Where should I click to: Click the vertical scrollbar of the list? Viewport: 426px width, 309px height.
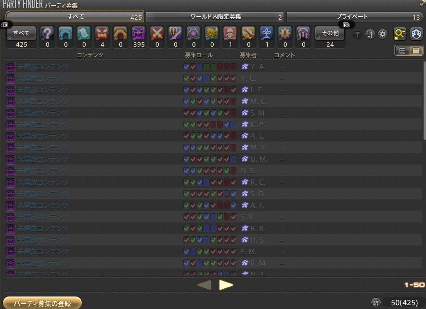click(425, 101)
